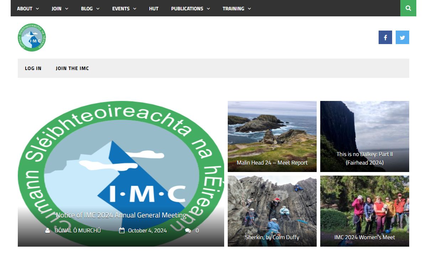Image resolution: width=427 pixels, height=263 pixels.
Task: Click the IMC round logo in header
Action: pyautogui.click(x=32, y=37)
